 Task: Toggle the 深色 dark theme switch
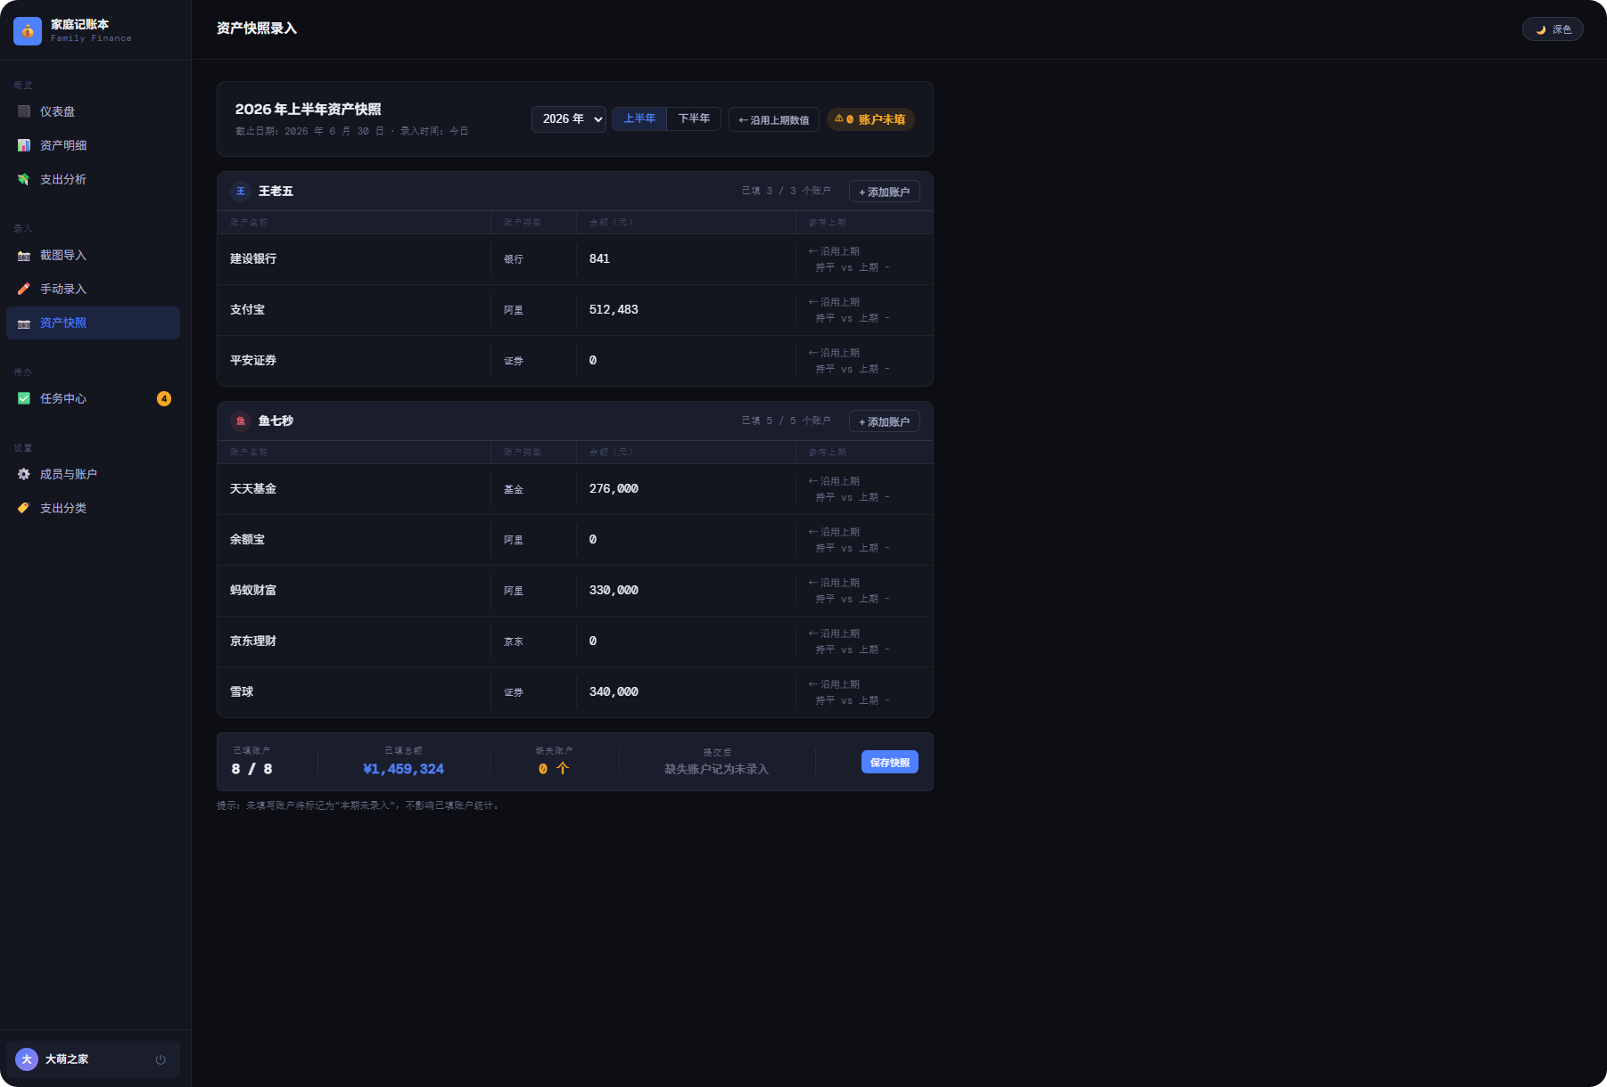(x=1553, y=29)
